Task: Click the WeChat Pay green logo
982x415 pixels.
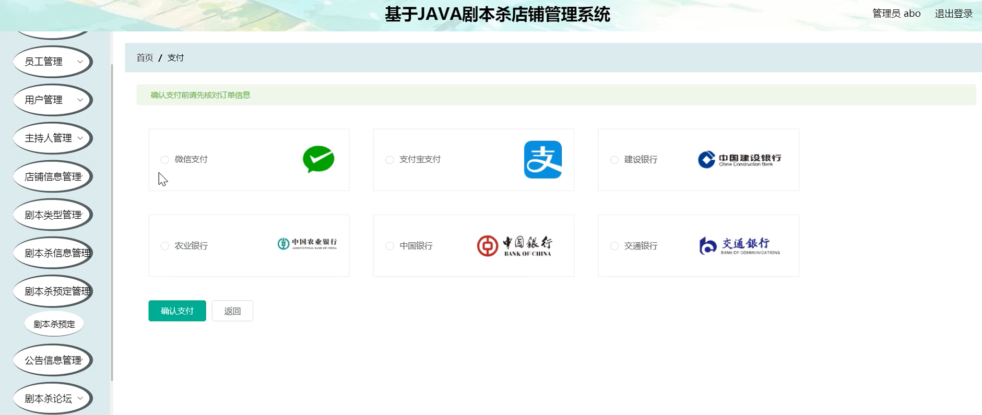Action: 318,159
